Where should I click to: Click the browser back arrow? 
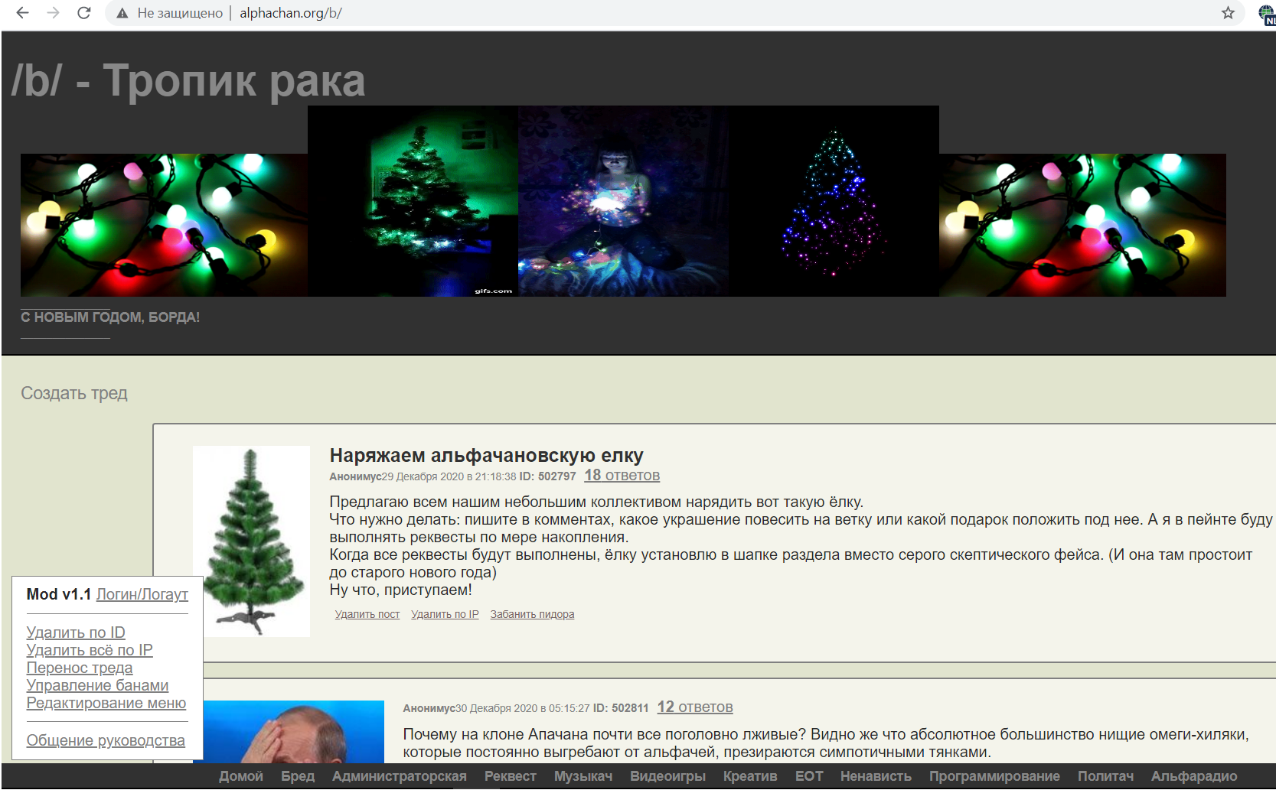tap(22, 13)
